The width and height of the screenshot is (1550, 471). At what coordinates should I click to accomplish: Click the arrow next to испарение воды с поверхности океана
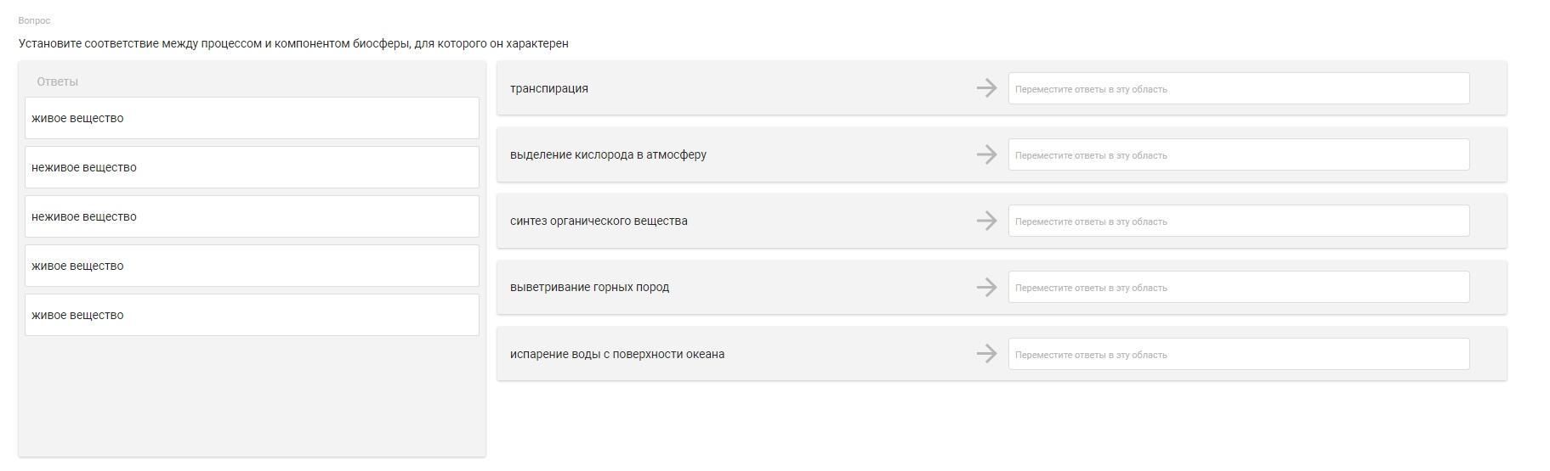coord(986,354)
